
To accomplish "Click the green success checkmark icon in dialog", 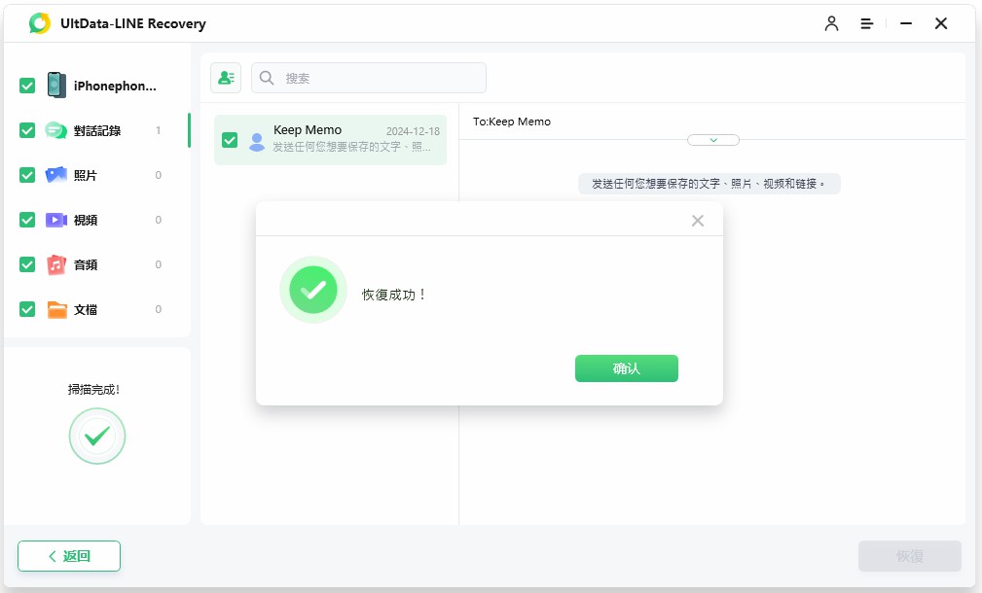I will 313,290.
